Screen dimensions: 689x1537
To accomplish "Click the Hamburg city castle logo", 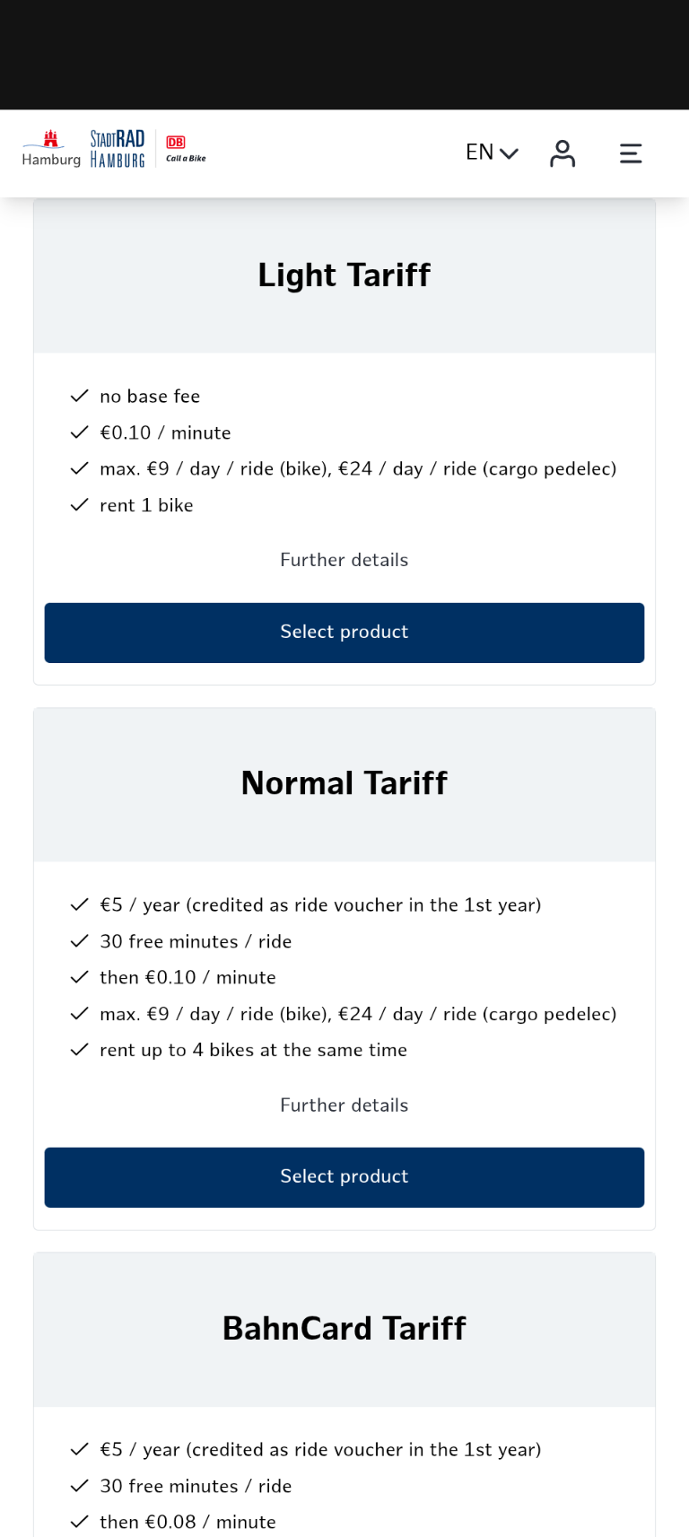I will [51, 149].
